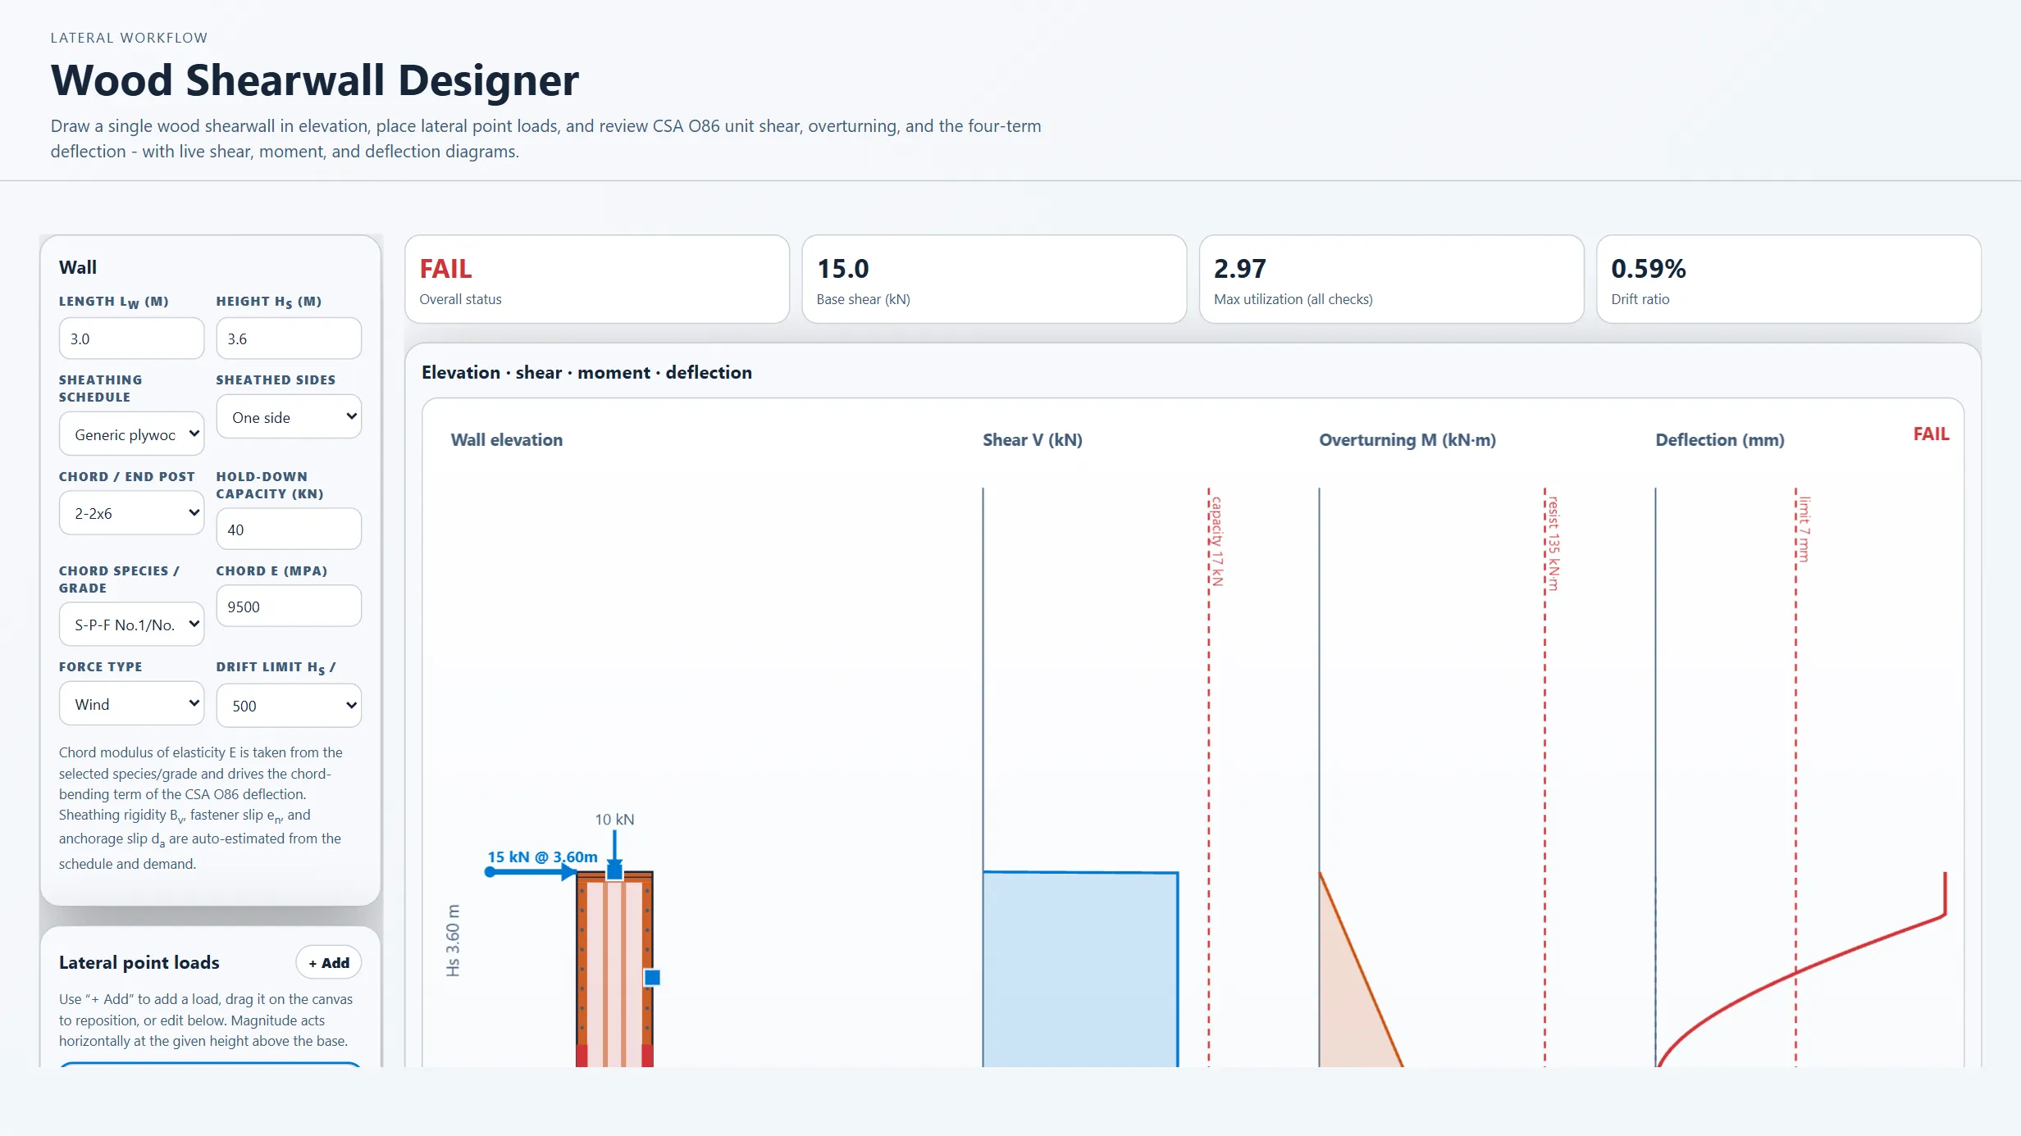Image resolution: width=2021 pixels, height=1136 pixels.
Task: Grab the blue handle on wall's right edge
Action: coord(652,977)
